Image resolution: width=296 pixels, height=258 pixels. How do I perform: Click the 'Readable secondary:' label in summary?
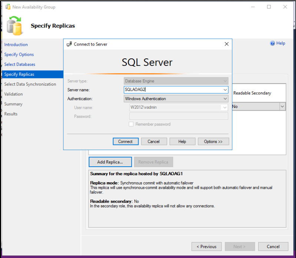(x=111, y=201)
